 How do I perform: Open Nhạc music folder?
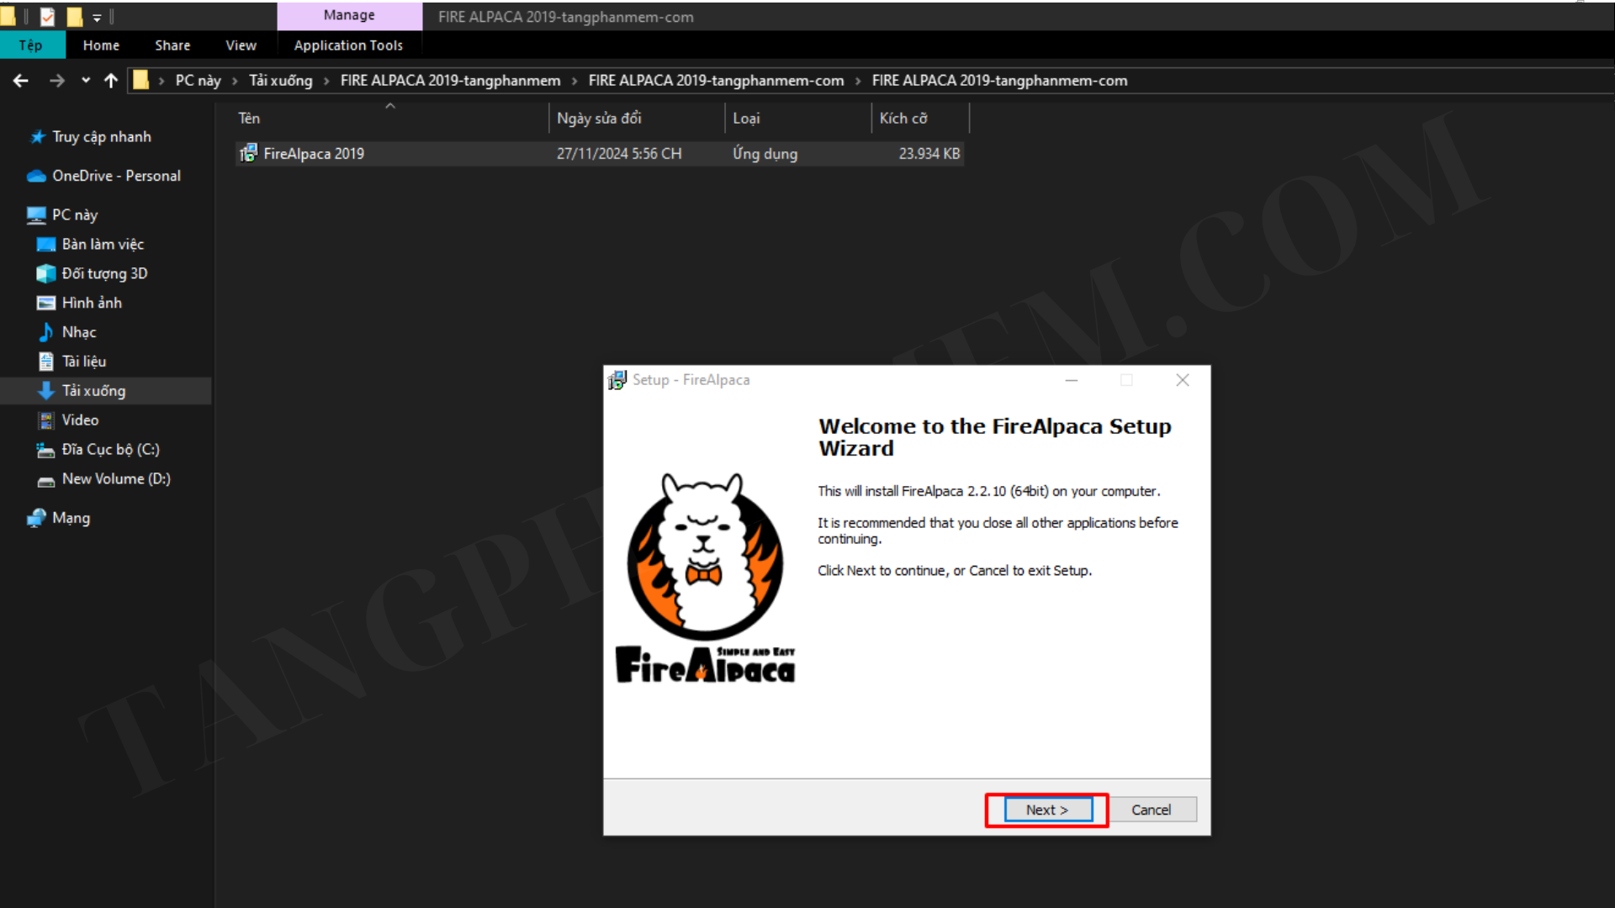(78, 332)
